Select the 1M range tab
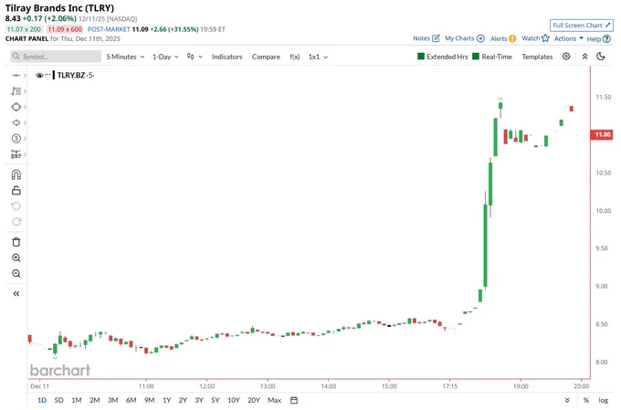Screen dimensions: 621x410 coord(77,400)
